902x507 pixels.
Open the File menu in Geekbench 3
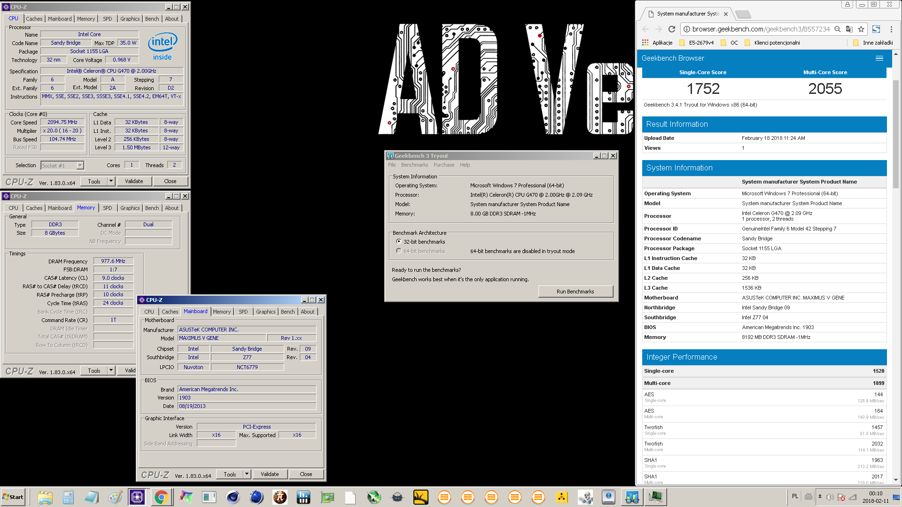coord(392,165)
